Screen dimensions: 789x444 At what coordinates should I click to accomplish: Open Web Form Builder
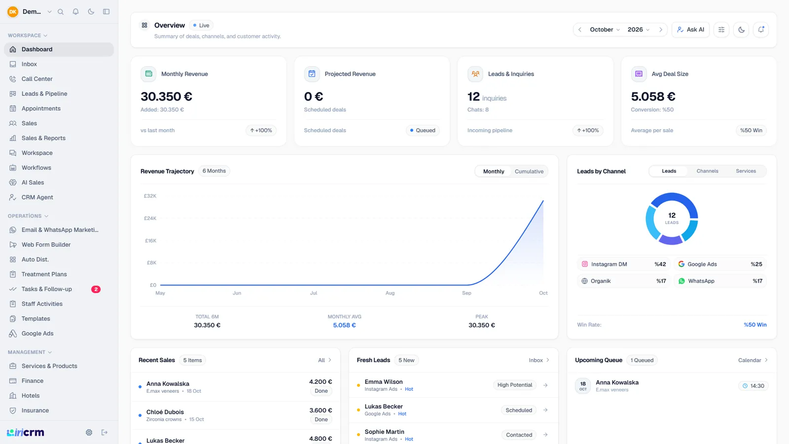click(59, 245)
